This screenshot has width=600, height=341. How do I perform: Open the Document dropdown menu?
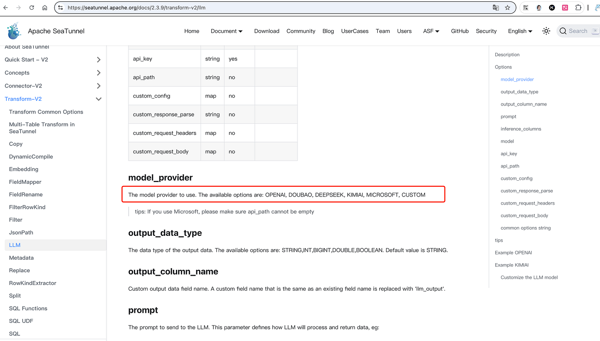click(226, 31)
